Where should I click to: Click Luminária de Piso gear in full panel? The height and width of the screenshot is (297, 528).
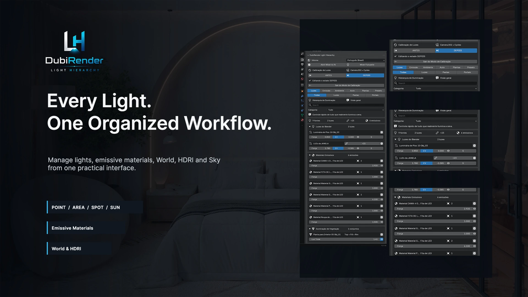click(x=382, y=132)
